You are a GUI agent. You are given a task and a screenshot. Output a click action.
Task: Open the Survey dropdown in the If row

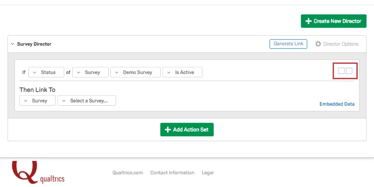coord(90,72)
